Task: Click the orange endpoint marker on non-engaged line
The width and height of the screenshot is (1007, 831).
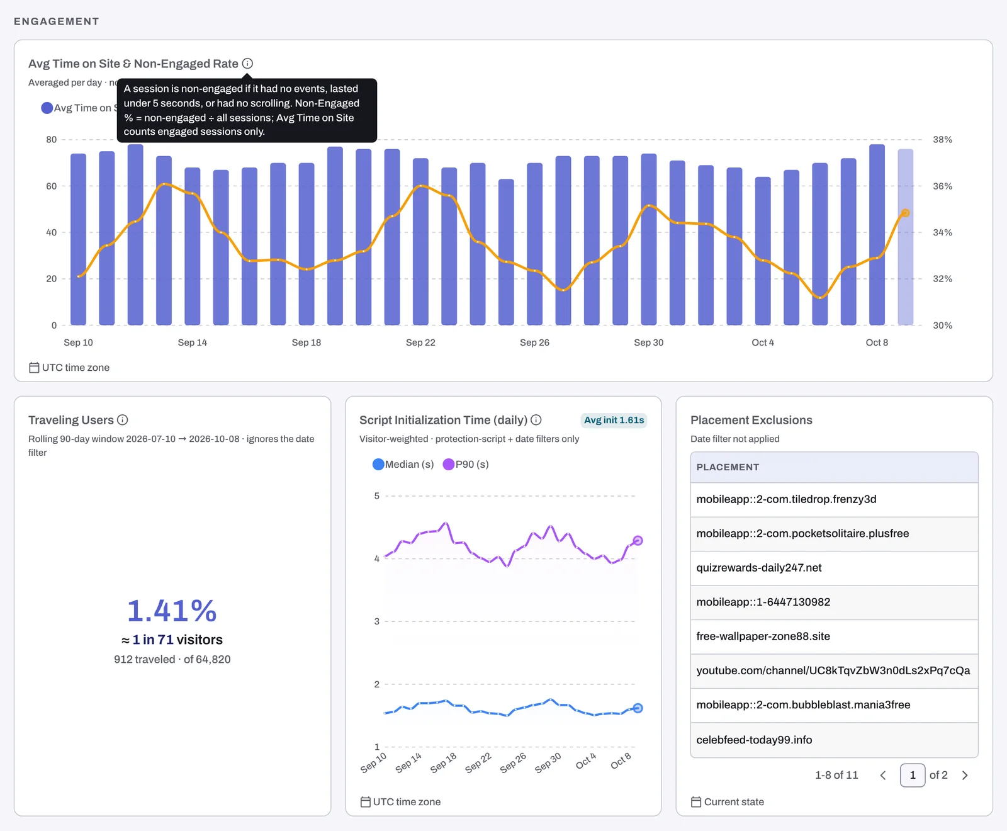Action: (x=905, y=213)
